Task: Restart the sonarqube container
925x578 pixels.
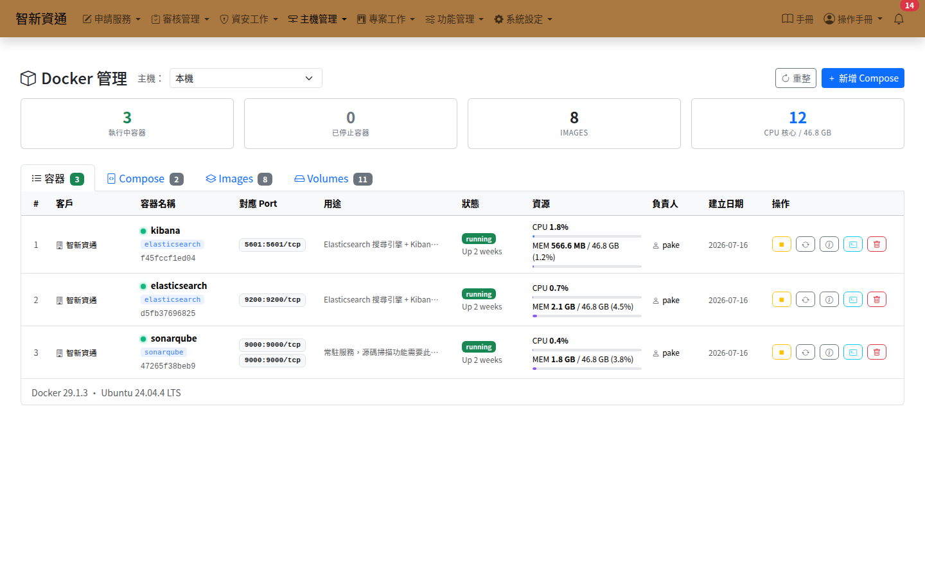Action: 806,352
